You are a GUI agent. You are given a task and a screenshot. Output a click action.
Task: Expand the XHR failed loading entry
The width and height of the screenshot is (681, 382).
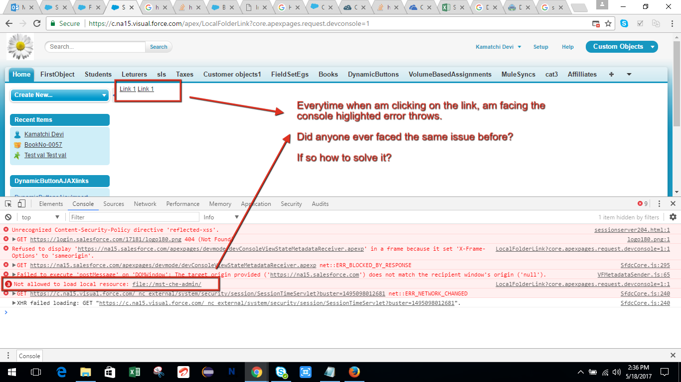click(14, 303)
